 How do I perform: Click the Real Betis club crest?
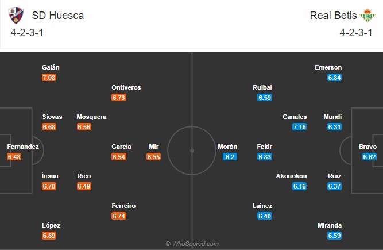pos(367,16)
